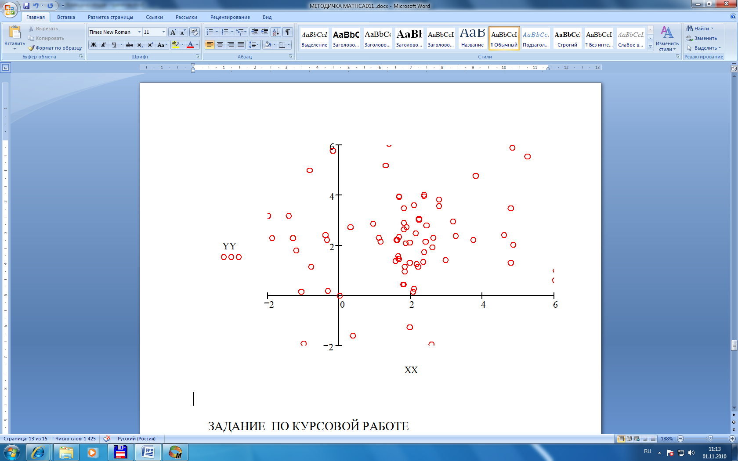Click the bullets list icon
738x461 pixels.
coord(210,32)
